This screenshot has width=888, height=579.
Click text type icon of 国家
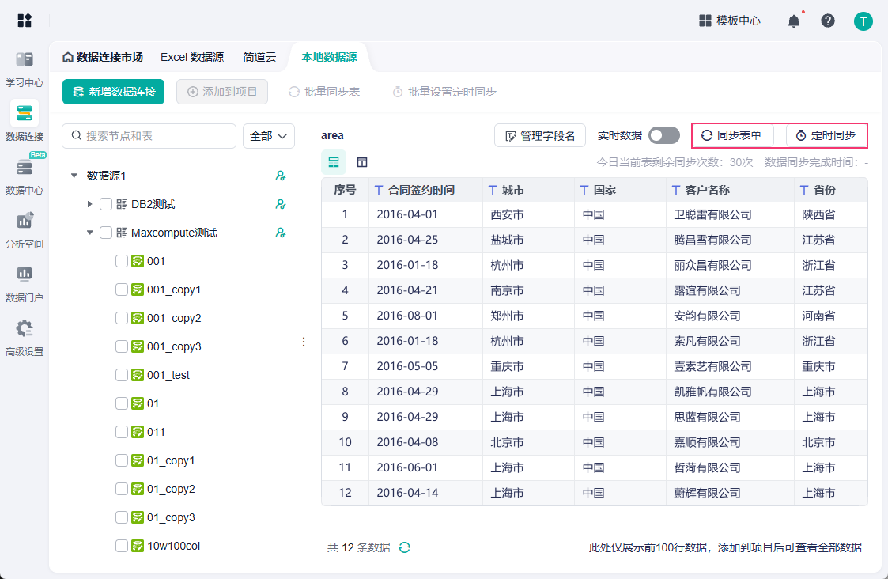584,191
